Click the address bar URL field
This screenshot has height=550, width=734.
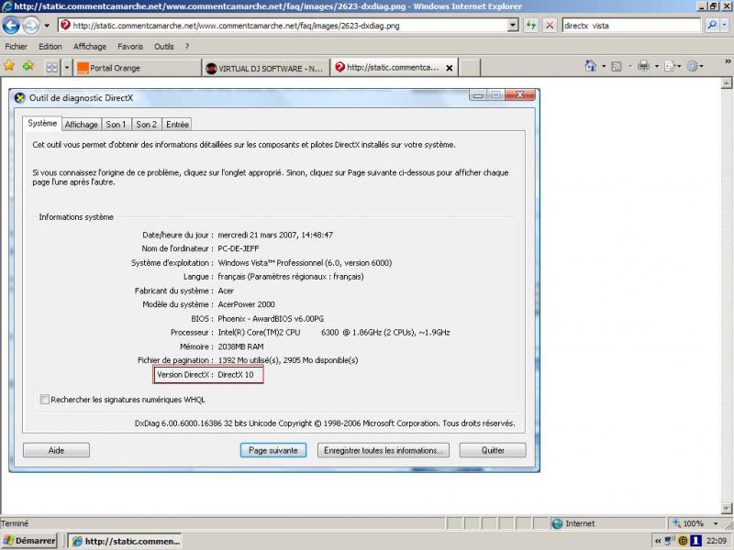click(x=284, y=26)
